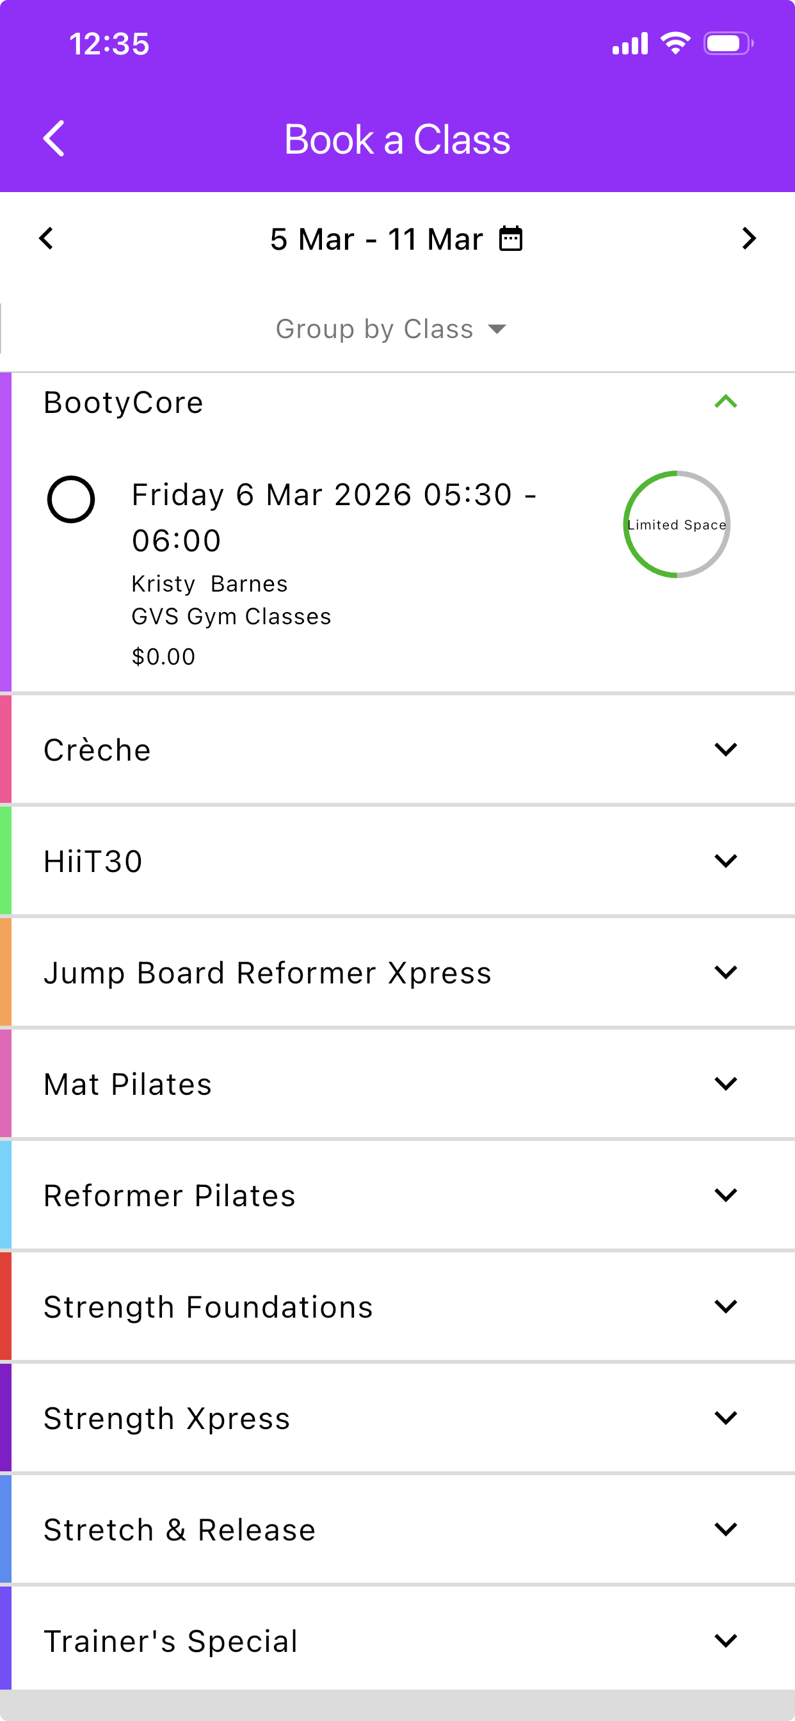The height and width of the screenshot is (1721, 795).
Task: Go to the next week
Action: coord(748,239)
